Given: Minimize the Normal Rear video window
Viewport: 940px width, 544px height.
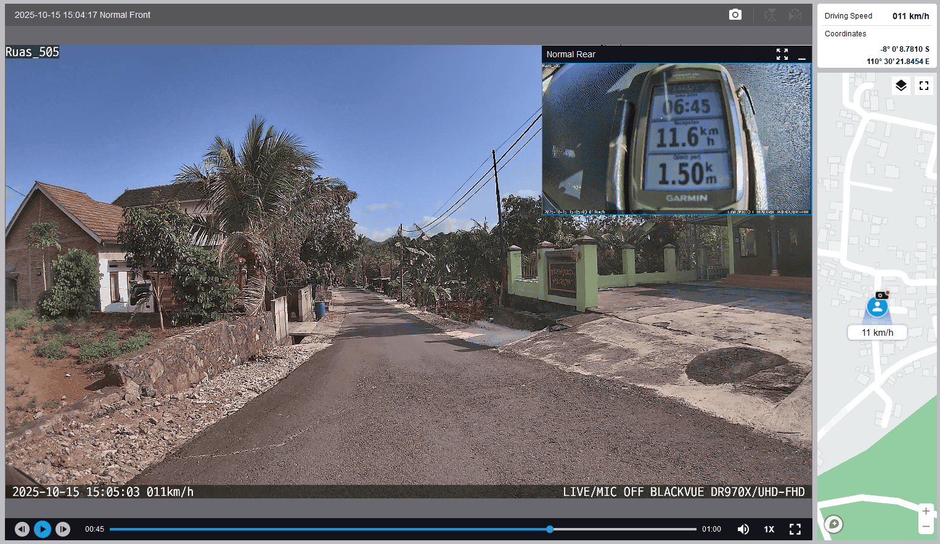Looking at the screenshot, I should pos(802,55).
